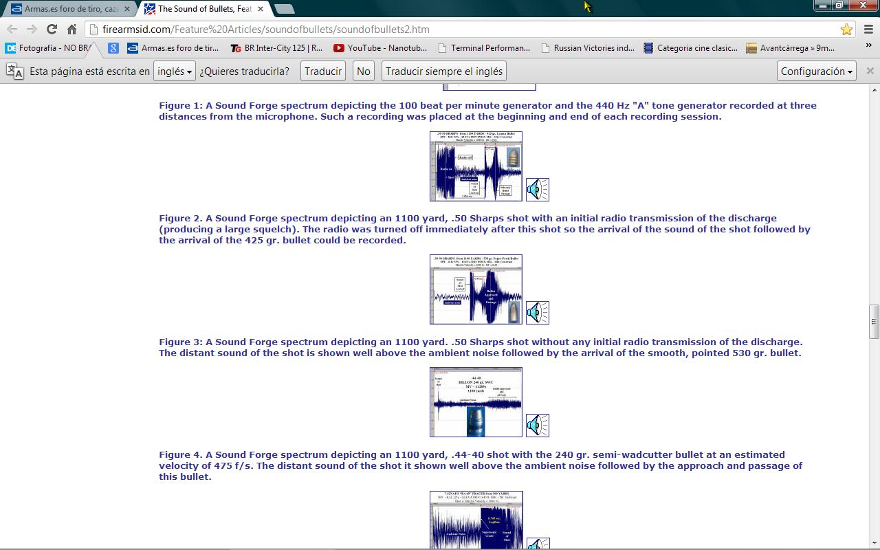880x550 pixels.
Task: Open the .50 Sharps 425 gr. spectrum image
Action: (x=476, y=166)
